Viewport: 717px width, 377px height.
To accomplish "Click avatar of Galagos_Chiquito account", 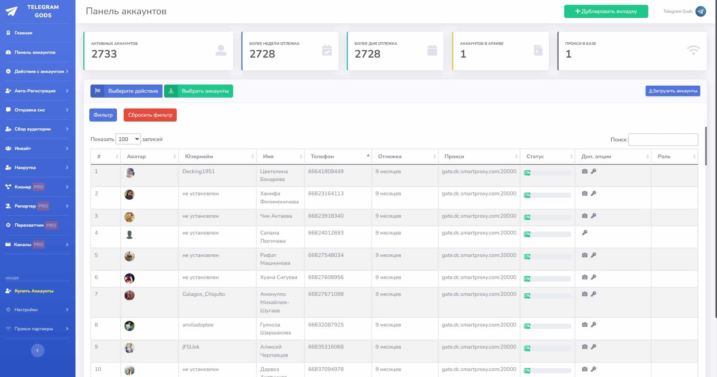I will point(129,295).
